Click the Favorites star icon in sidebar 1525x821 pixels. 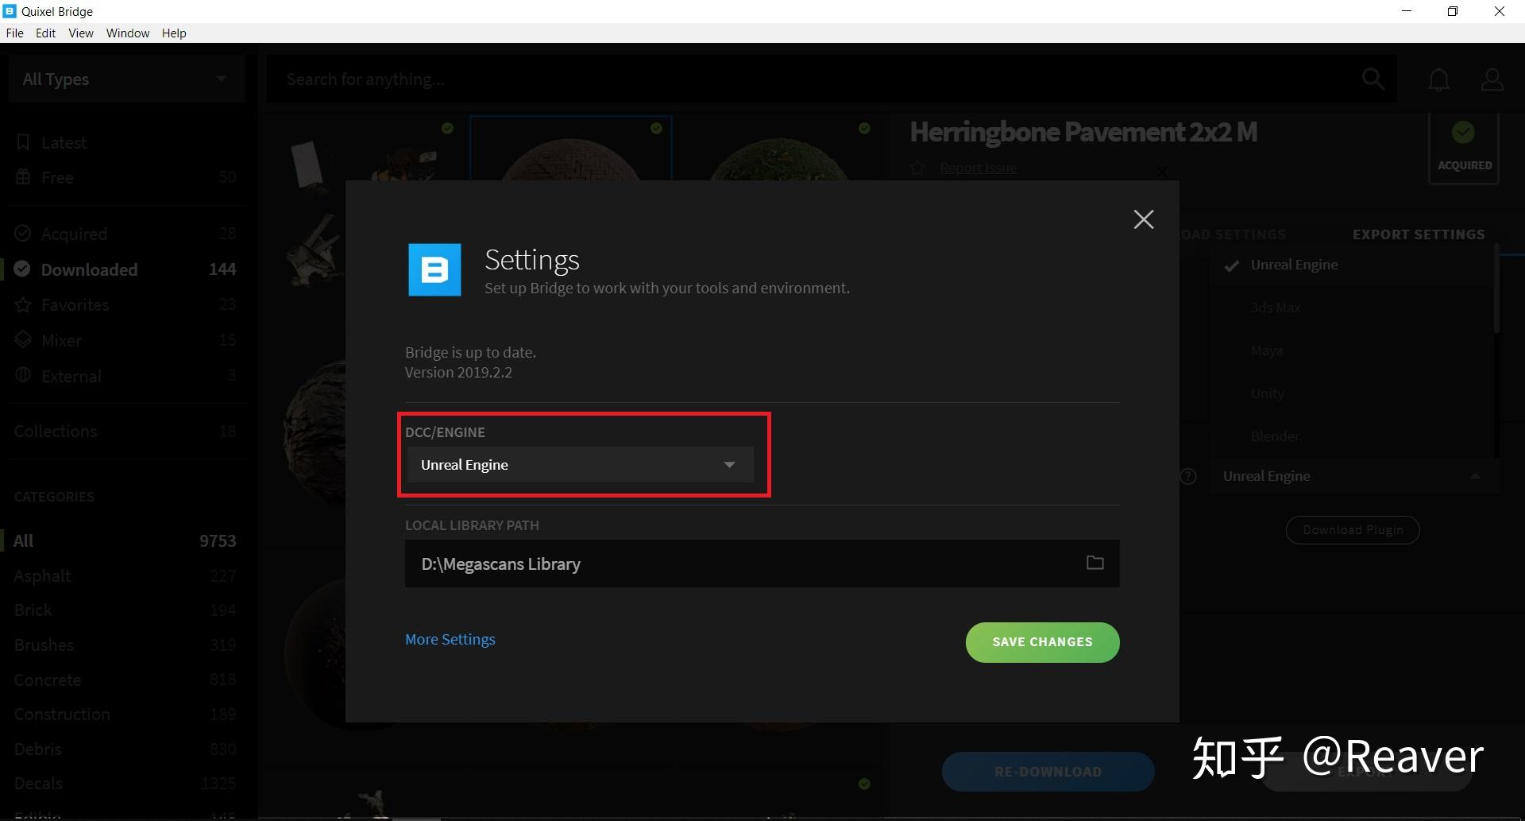[23, 305]
